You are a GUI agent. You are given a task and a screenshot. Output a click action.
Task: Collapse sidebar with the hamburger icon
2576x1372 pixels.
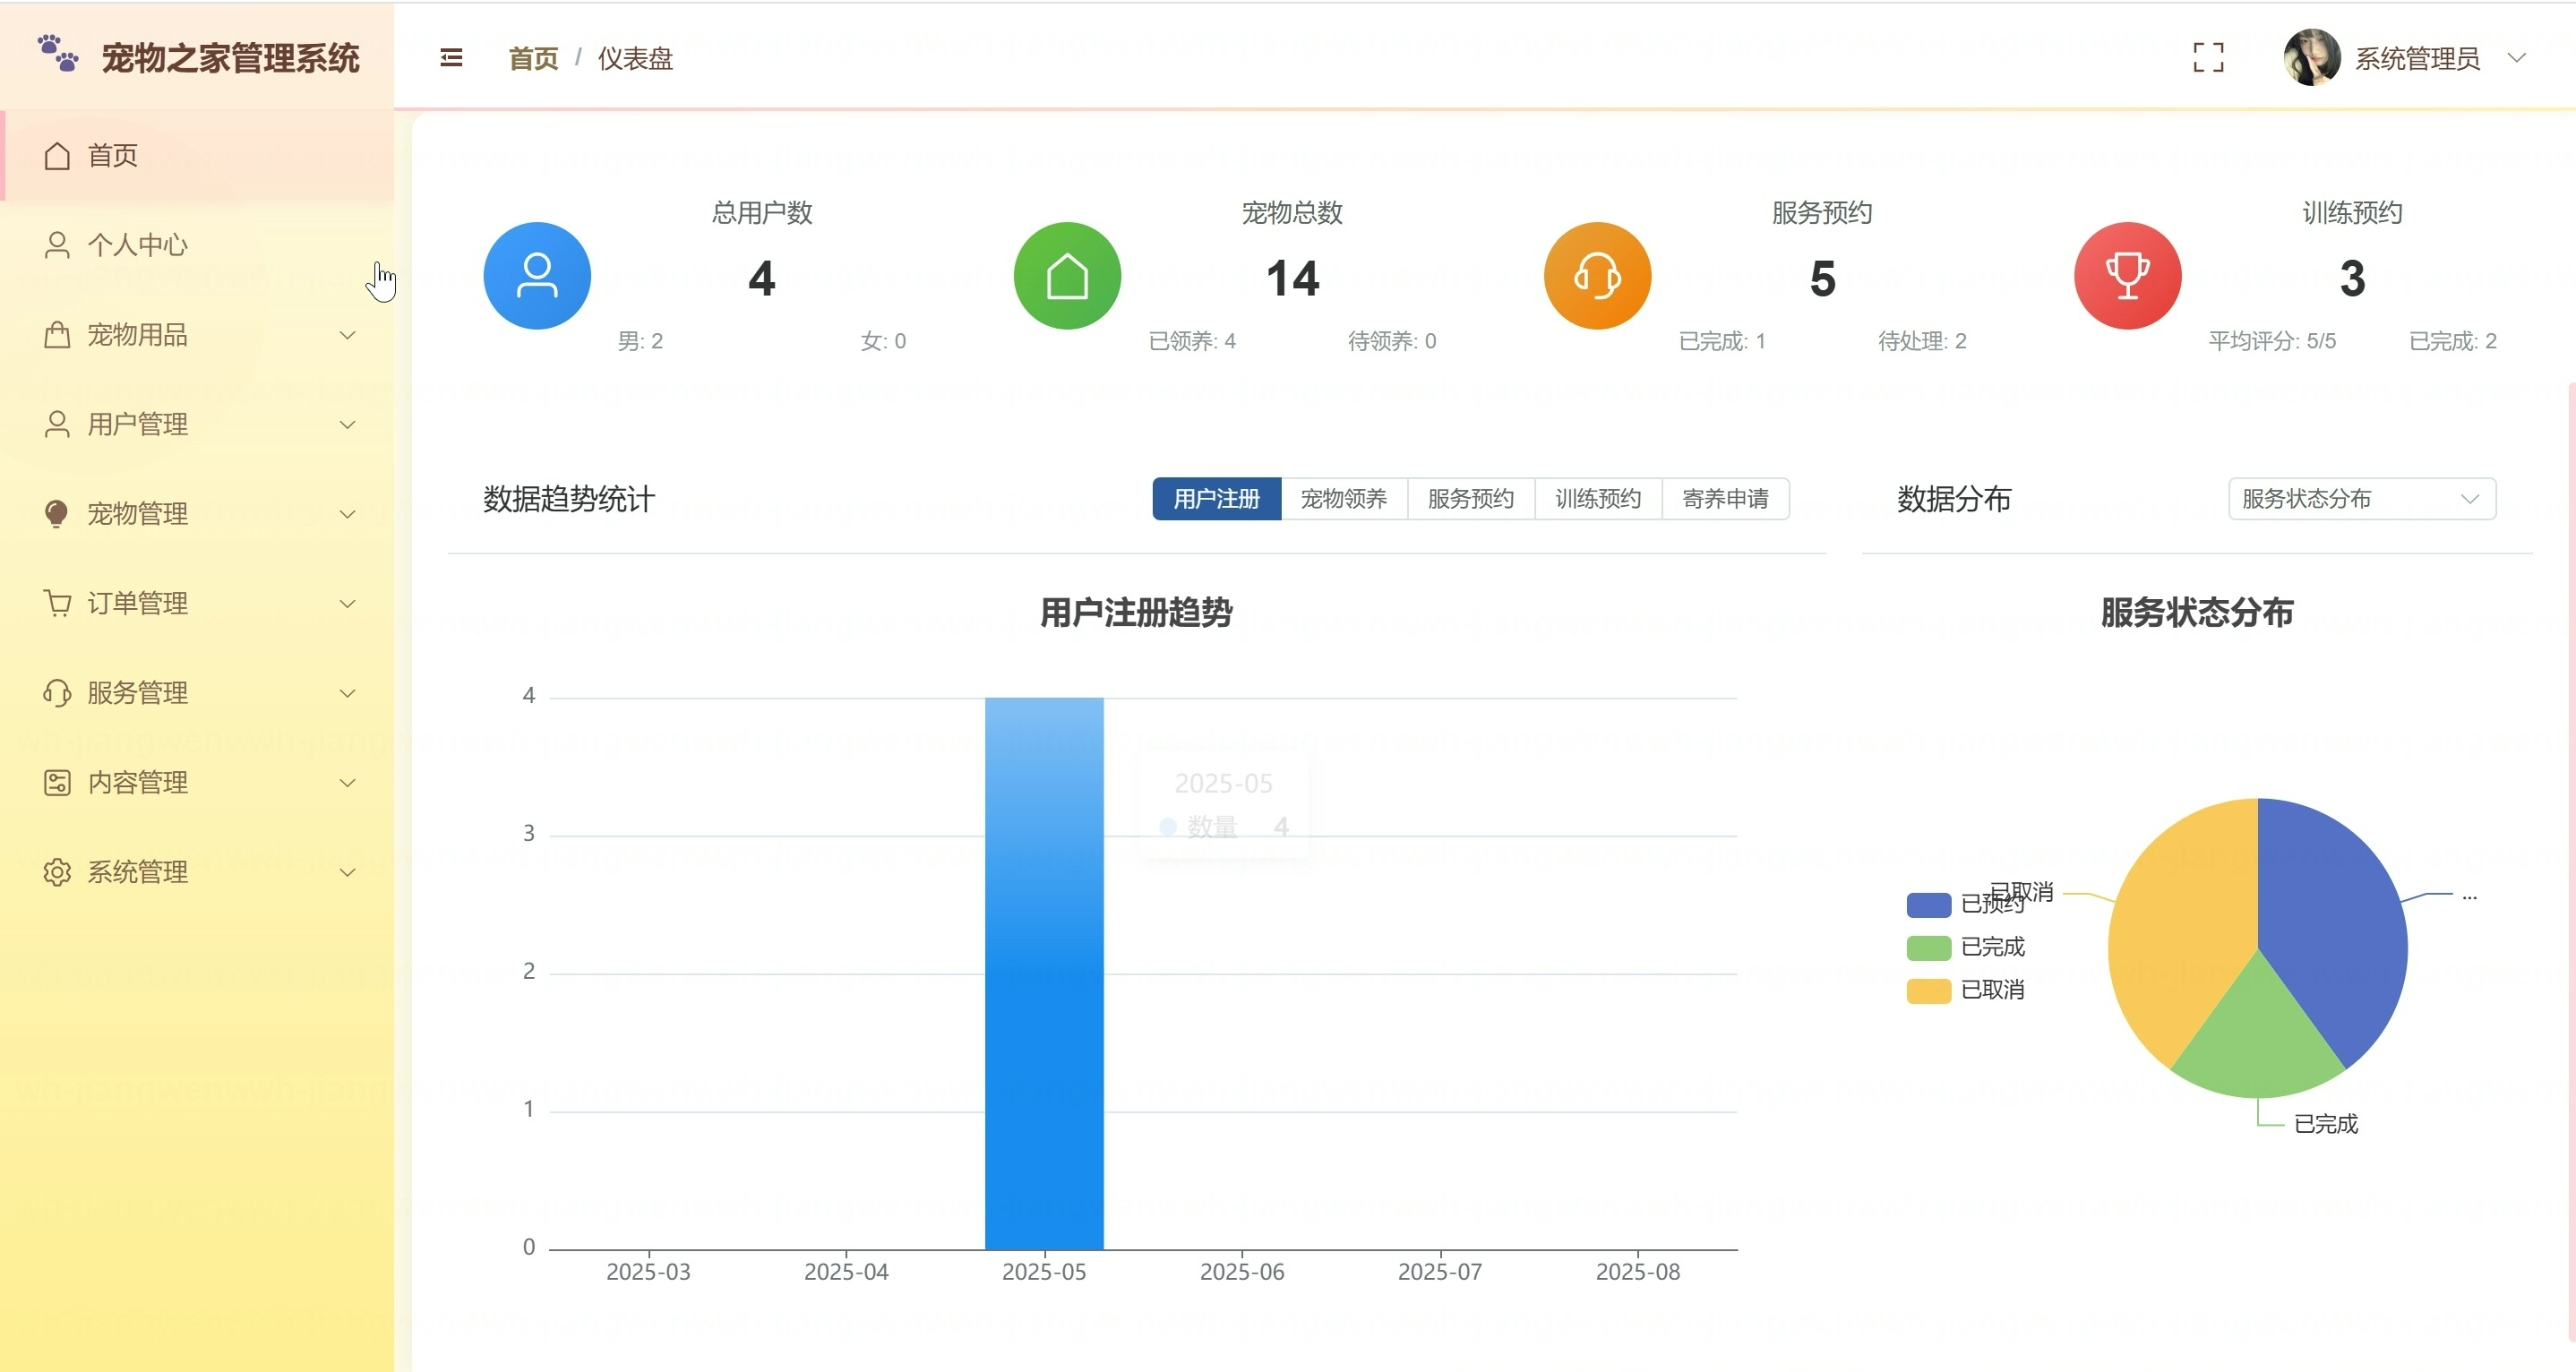451,58
